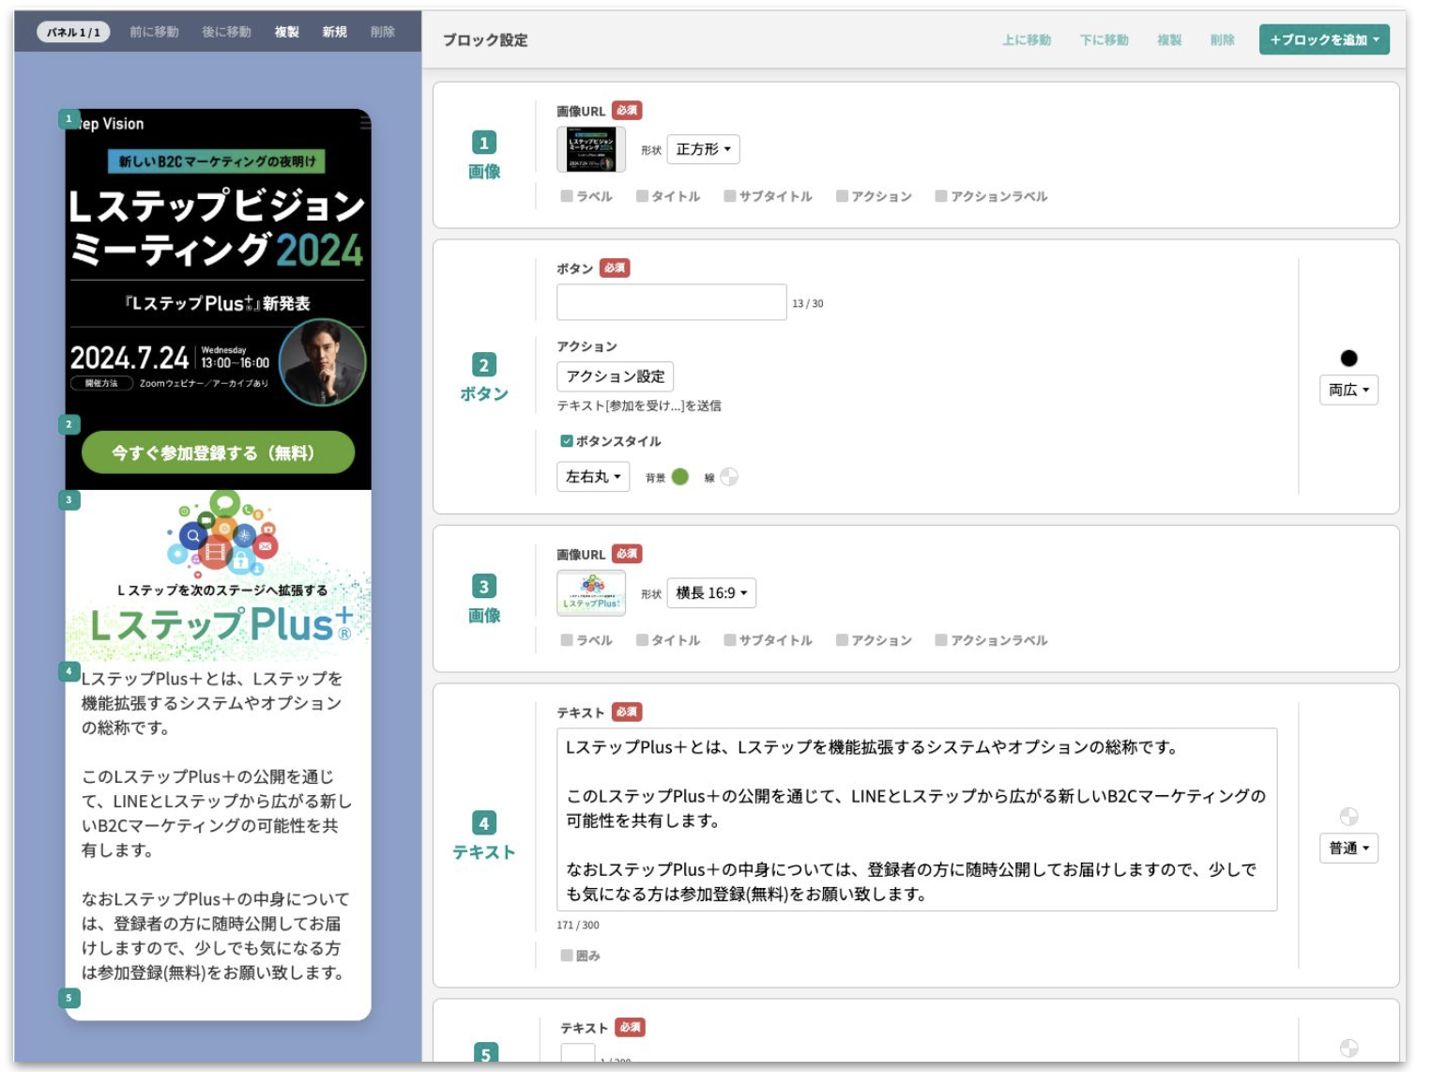Check タイトル option in first image block
The image size is (1432, 1072).
tap(642, 196)
